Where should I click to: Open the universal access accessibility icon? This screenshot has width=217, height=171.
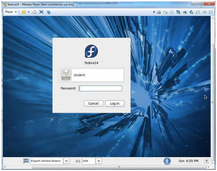(x=167, y=161)
